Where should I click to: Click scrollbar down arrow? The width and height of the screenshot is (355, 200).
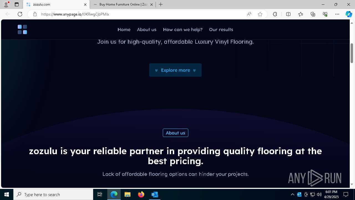point(352,184)
